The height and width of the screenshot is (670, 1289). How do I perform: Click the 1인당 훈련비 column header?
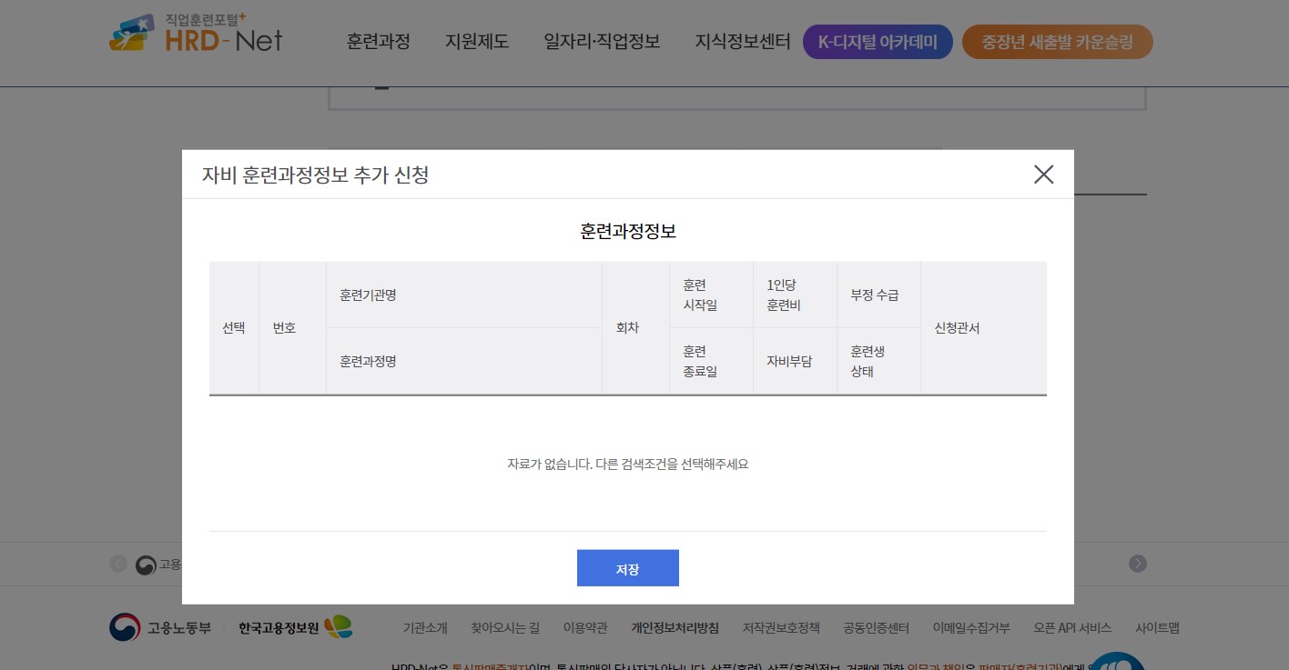coord(795,295)
